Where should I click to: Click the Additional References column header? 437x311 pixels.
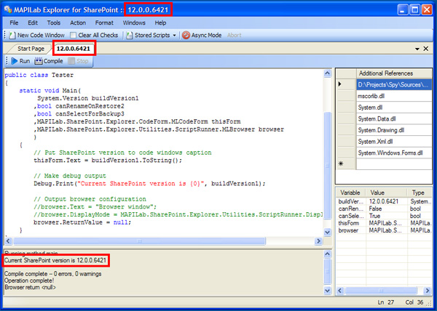pyautogui.click(x=394, y=73)
